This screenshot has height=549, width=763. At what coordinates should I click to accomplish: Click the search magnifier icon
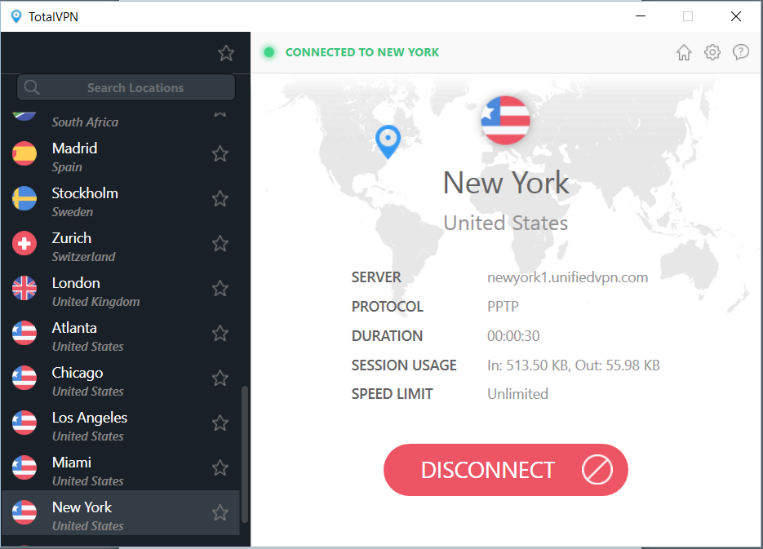(x=32, y=87)
